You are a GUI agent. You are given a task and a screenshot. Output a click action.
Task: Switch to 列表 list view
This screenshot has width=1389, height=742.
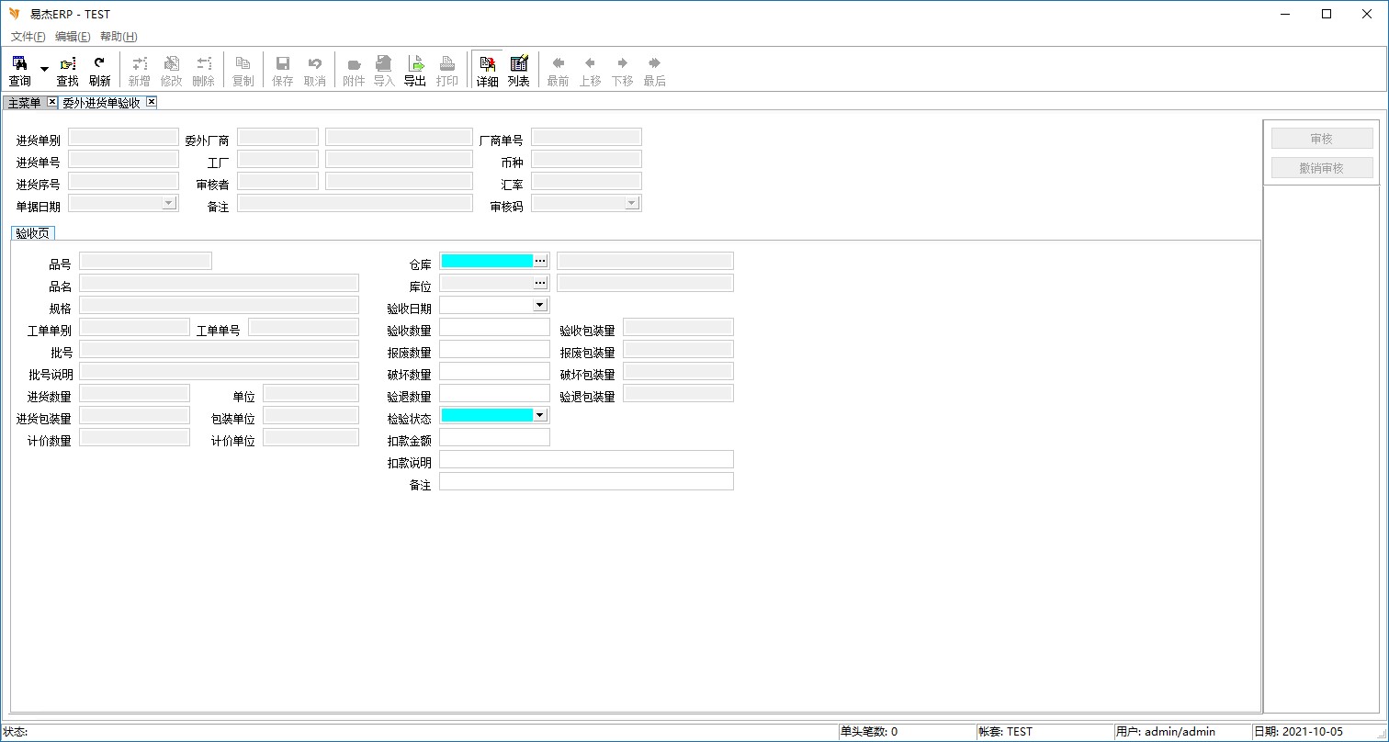(519, 71)
